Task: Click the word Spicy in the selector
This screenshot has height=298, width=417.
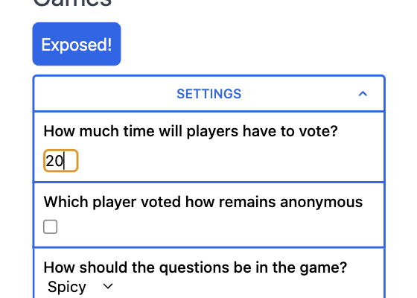Action: (x=67, y=287)
